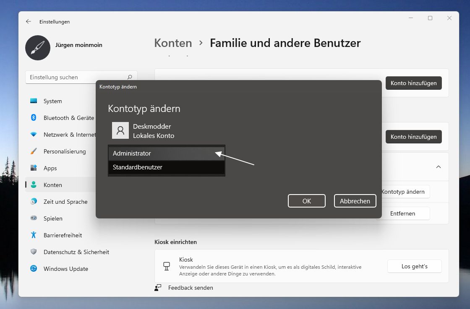Click the back arrow in Einstellungen
Viewport: 470px width, 309px height.
[x=29, y=21]
